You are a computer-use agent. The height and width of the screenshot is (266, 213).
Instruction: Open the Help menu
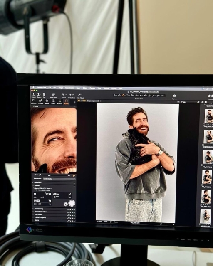click(121, 89)
